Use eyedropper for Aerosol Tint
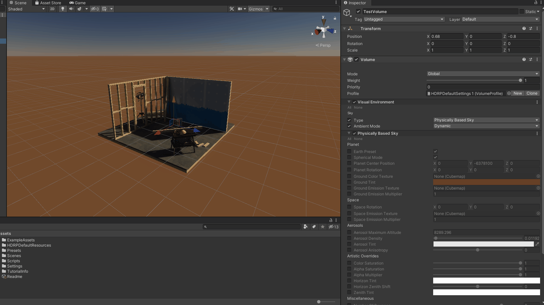The width and height of the screenshot is (544, 305). [537, 244]
